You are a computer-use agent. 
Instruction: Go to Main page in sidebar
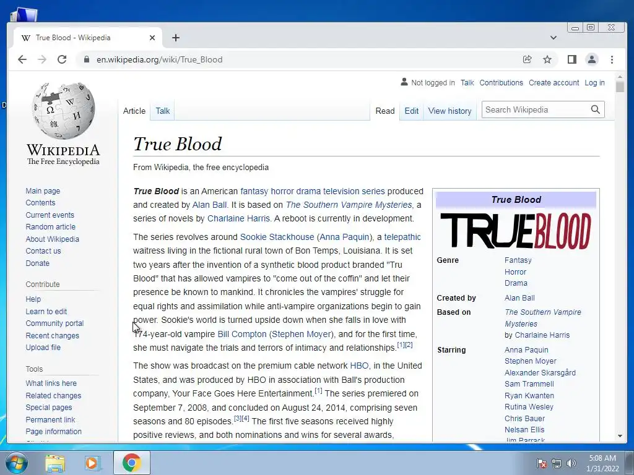pos(43,190)
